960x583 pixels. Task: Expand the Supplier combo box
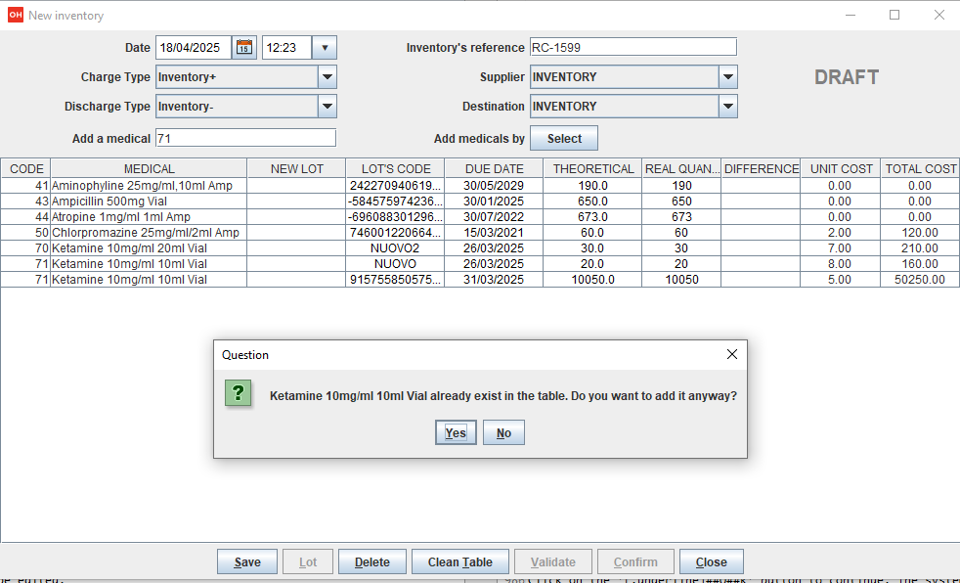tap(727, 77)
